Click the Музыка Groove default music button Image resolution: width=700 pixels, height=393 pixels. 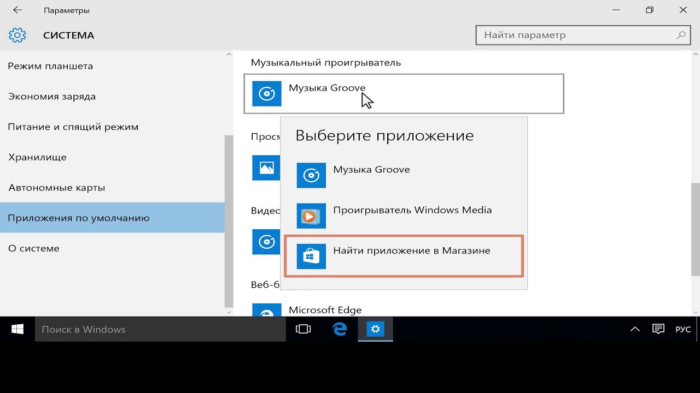pos(404,93)
